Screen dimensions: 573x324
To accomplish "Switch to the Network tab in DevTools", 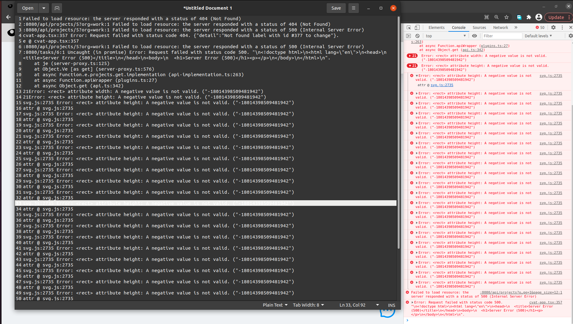I will tap(500, 27).
